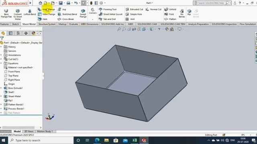
Task: Select the Sketched Bend tool
Action: click(67, 14)
